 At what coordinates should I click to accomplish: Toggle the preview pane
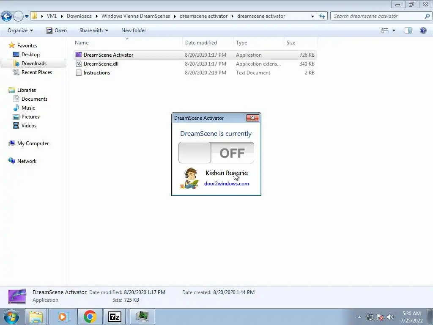pos(408,30)
